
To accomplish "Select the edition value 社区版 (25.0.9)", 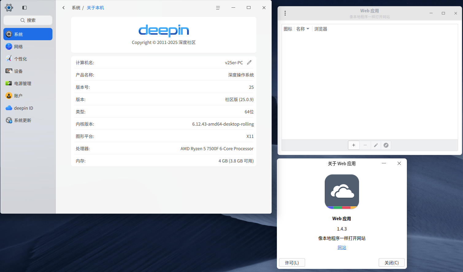I will (239, 99).
